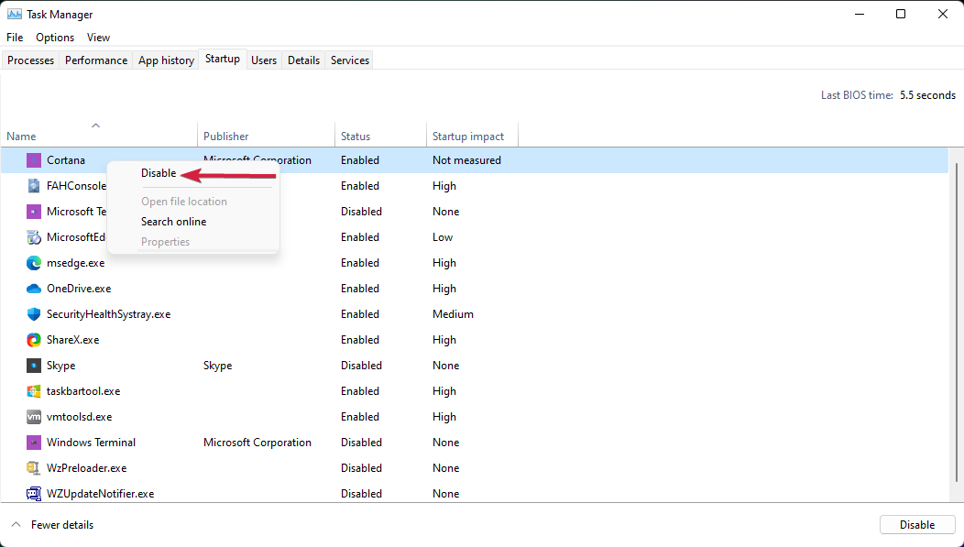This screenshot has height=547, width=964.
Task: Switch to the Performance tab
Action: [x=96, y=60]
